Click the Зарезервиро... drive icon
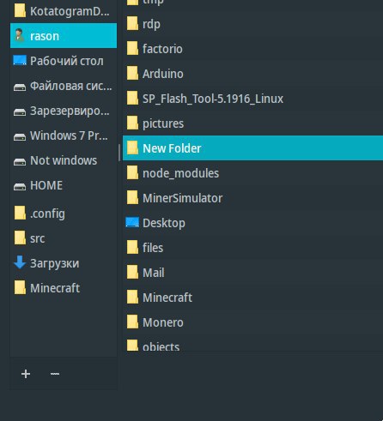Viewport: 383px width, 421px height. [20, 111]
